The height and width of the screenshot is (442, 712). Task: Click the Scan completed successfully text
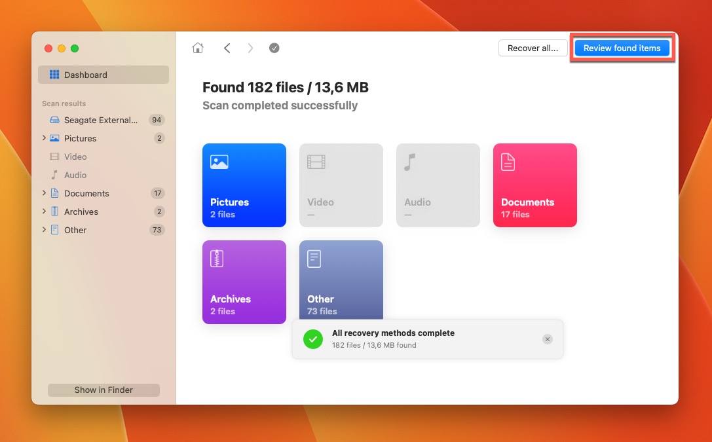click(280, 105)
